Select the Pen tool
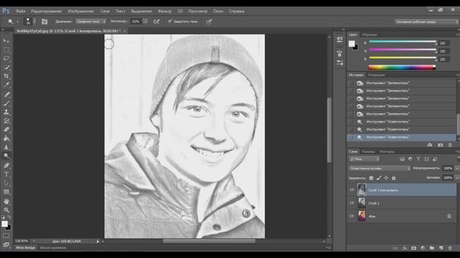 pos(6,166)
